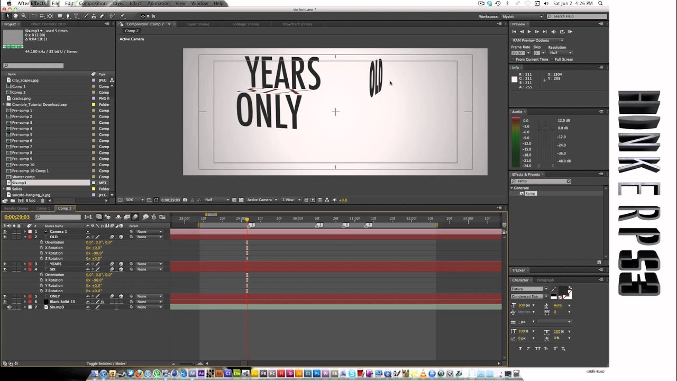Open the Effect menu
The width and height of the screenshot is (677, 381).
click(x=136, y=3)
